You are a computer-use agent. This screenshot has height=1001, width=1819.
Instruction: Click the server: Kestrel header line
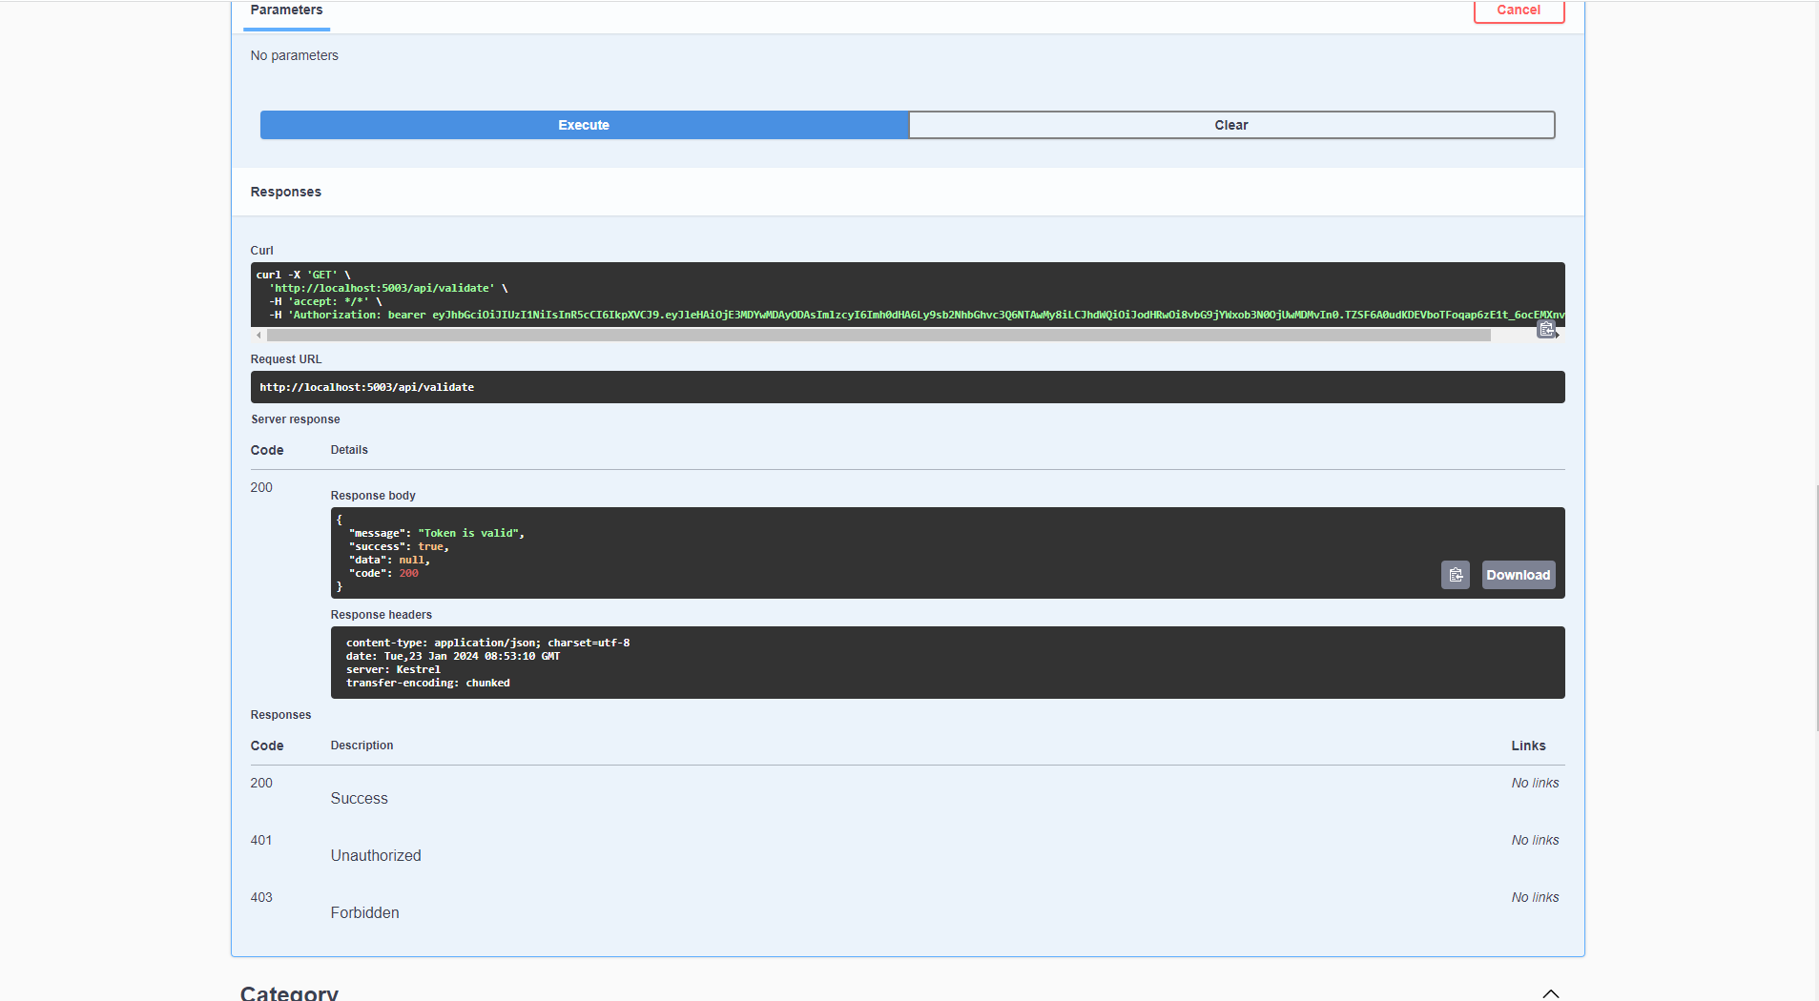pyautogui.click(x=393, y=669)
